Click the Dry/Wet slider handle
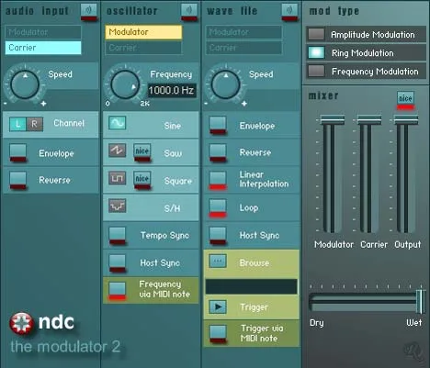Viewport: 430px width, 368px height. pos(421,301)
